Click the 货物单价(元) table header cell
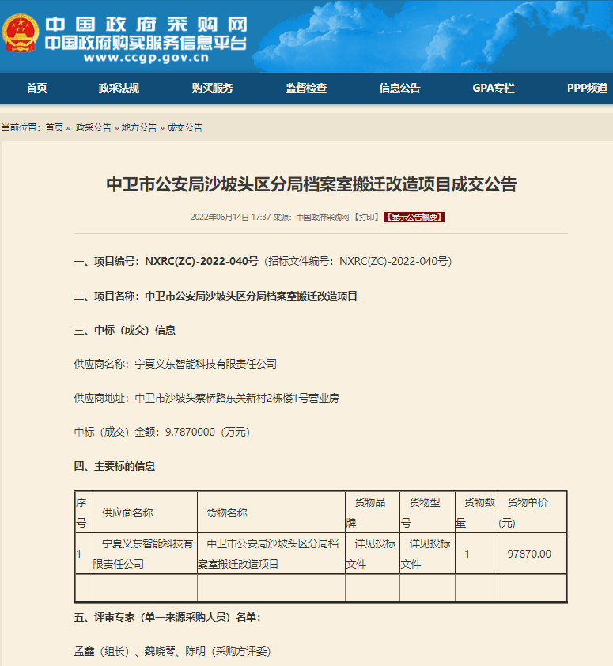This screenshot has width=613, height=666. tap(532, 513)
